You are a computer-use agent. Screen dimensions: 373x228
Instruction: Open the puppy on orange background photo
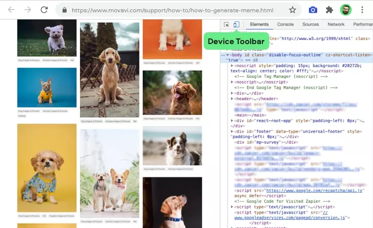click(x=173, y=39)
